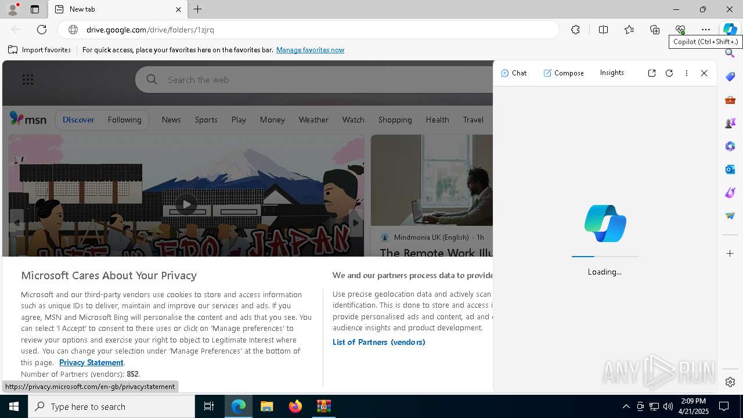
Task: View site information globe icon
Action: (73, 30)
